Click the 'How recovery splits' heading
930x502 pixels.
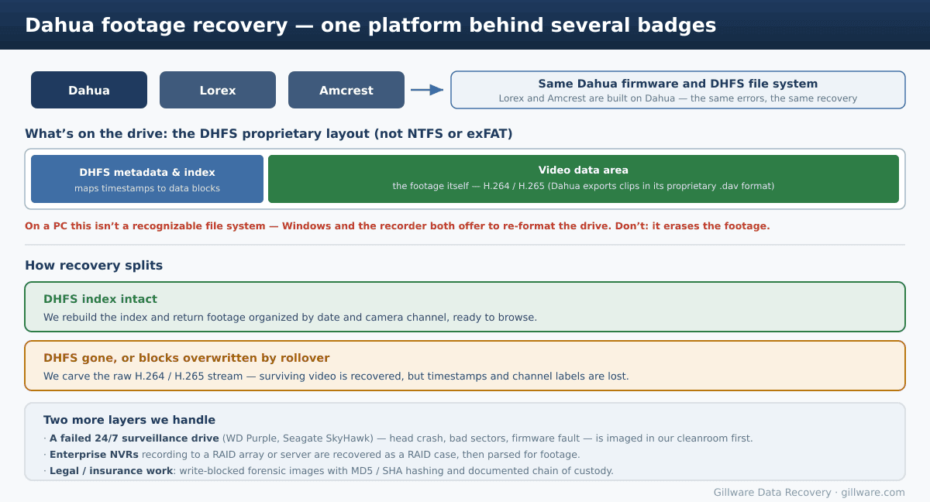(94, 266)
